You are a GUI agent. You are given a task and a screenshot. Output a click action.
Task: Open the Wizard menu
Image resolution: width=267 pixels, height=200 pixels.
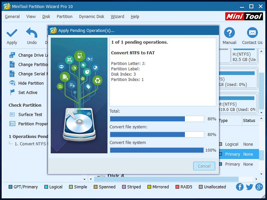[117, 17]
